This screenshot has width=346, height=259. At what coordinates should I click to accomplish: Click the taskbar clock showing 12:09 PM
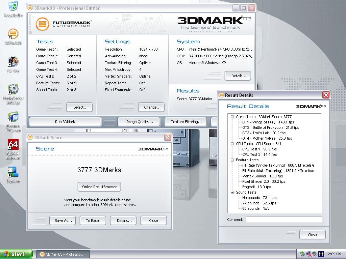(333, 254)
